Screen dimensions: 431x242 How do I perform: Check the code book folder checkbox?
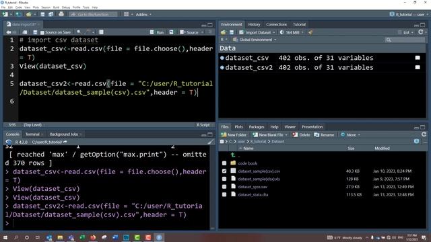click(x=224, y=163)
